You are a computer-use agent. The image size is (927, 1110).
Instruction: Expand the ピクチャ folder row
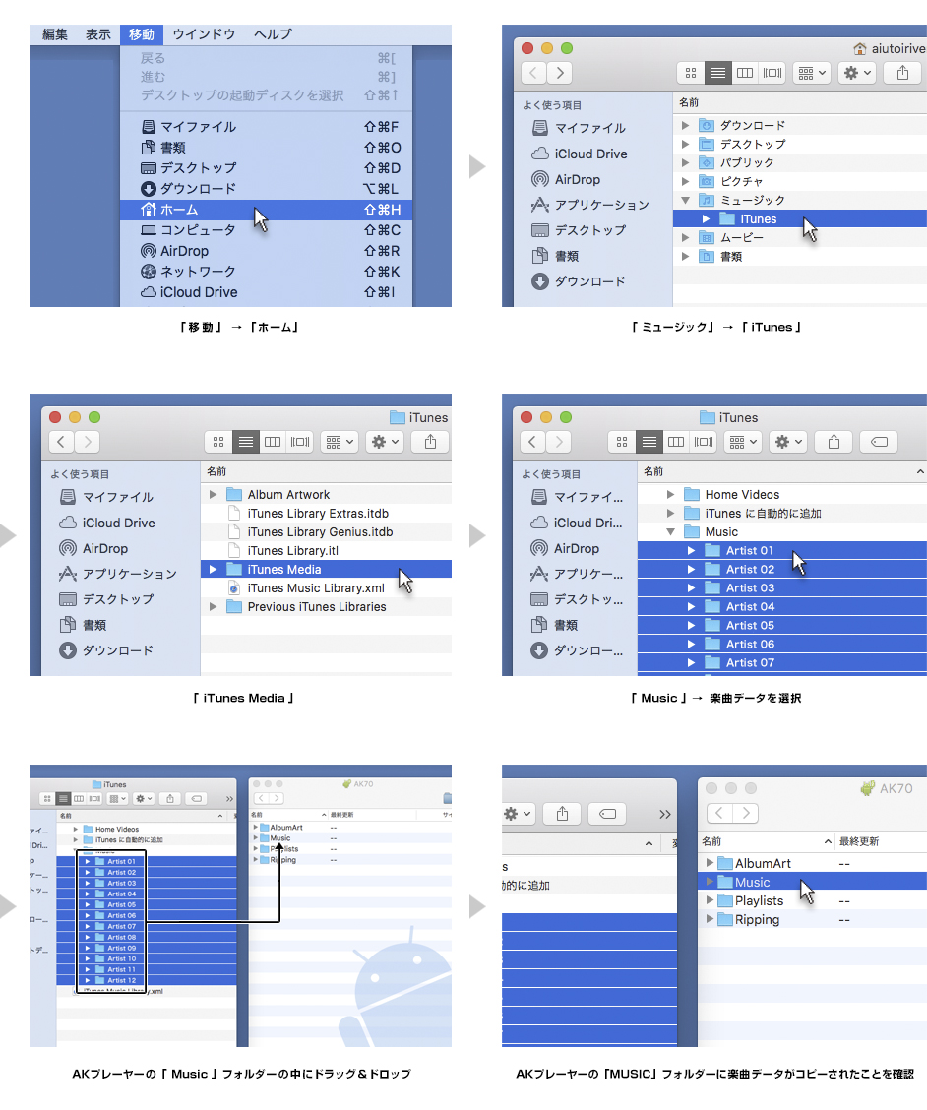pos(685,181)
